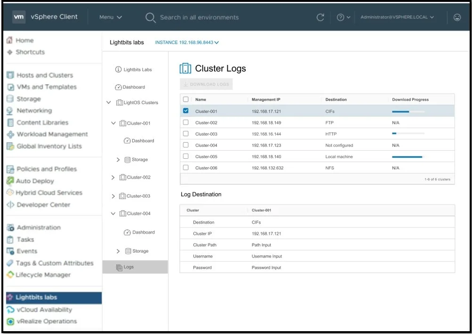Select the Logs item in tree
Image resolution: width=472 pixels, height=334 pixels.
click(x=135, y=267)
